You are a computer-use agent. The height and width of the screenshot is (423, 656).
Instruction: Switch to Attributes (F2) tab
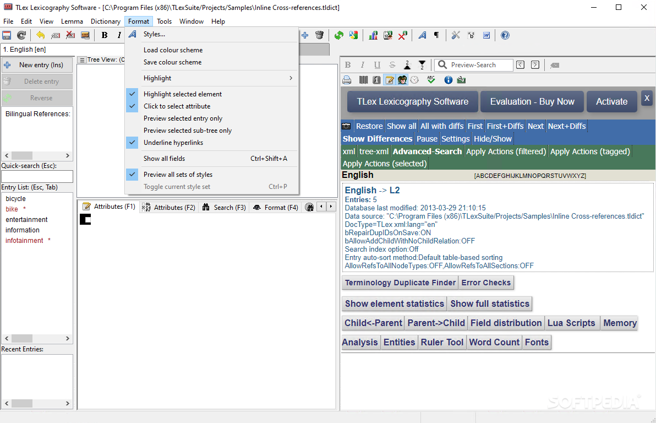click(x=168, y=207)
